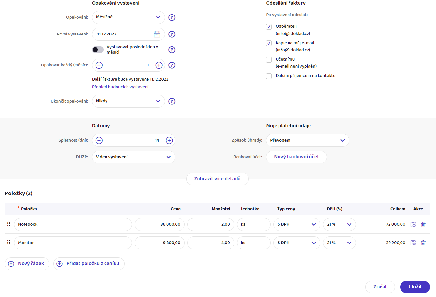Image resolution: width=436 pixels, height=297 pixels.
Task: Decrease Splatnost days with minus
Action: point(99,140)
